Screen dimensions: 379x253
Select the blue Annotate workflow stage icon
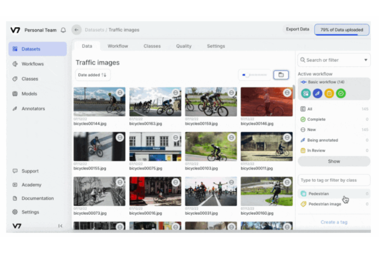[318, 93]
